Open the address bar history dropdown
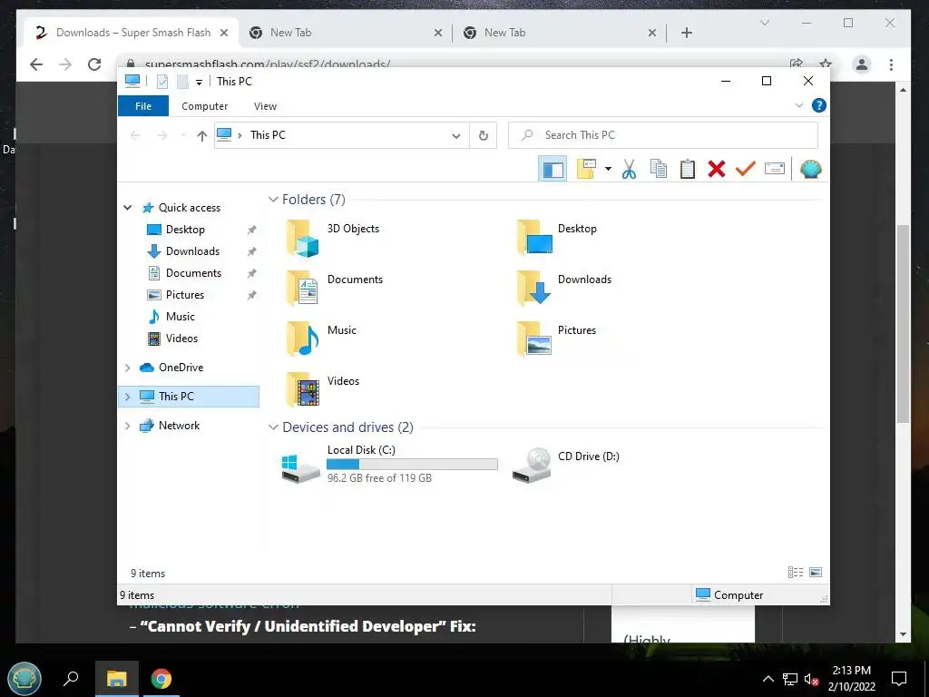 tap(456, 136)
